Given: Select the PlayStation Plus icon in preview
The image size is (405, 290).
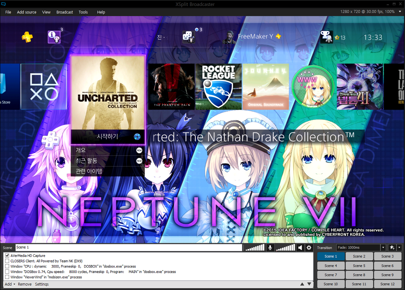Looking at the screenshot, I should coord(27,37).
